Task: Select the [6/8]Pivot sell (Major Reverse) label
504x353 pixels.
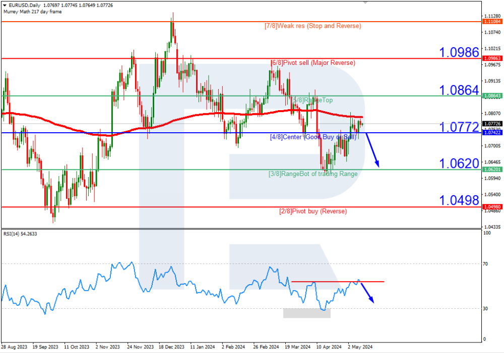Action: (313, 63)
